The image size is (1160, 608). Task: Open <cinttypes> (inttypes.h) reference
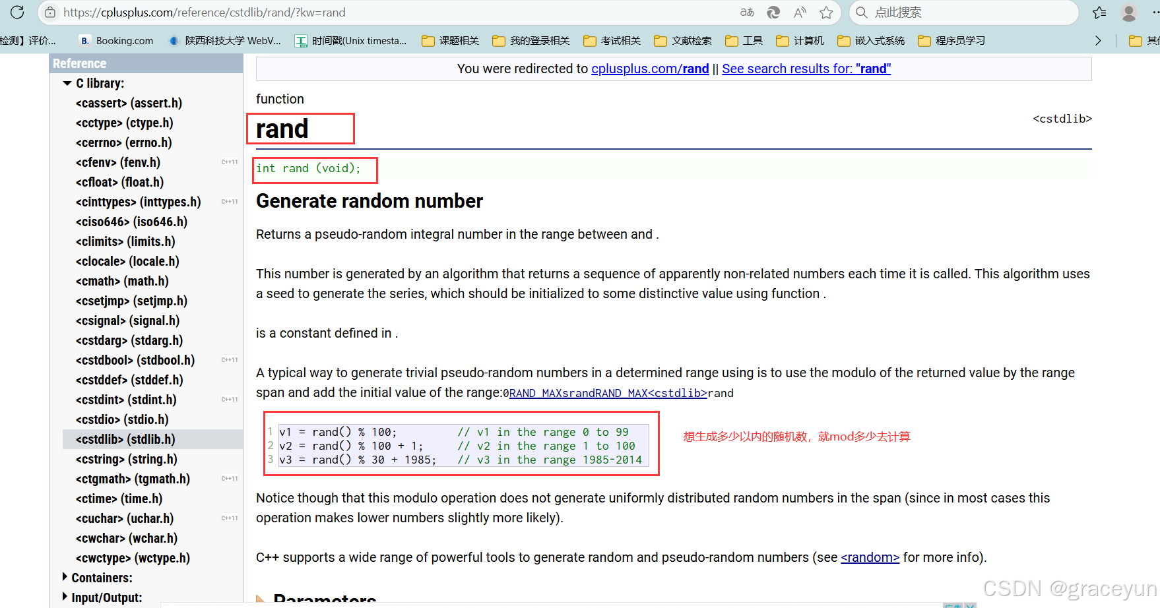coord(138,202)
